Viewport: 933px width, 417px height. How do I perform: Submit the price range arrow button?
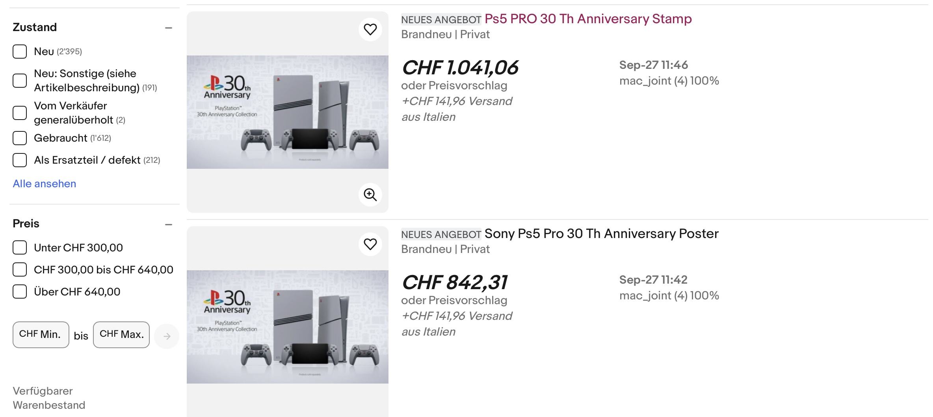tap(167, 336)
